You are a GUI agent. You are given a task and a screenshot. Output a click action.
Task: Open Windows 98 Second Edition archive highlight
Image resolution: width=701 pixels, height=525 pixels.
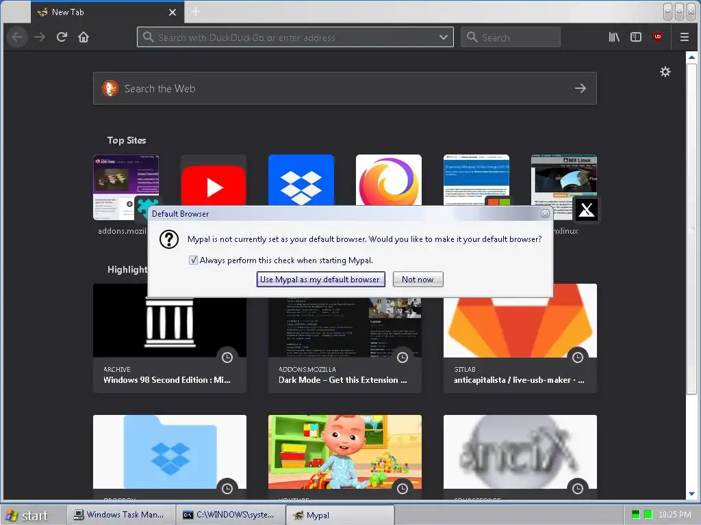(x=170, y=345)
